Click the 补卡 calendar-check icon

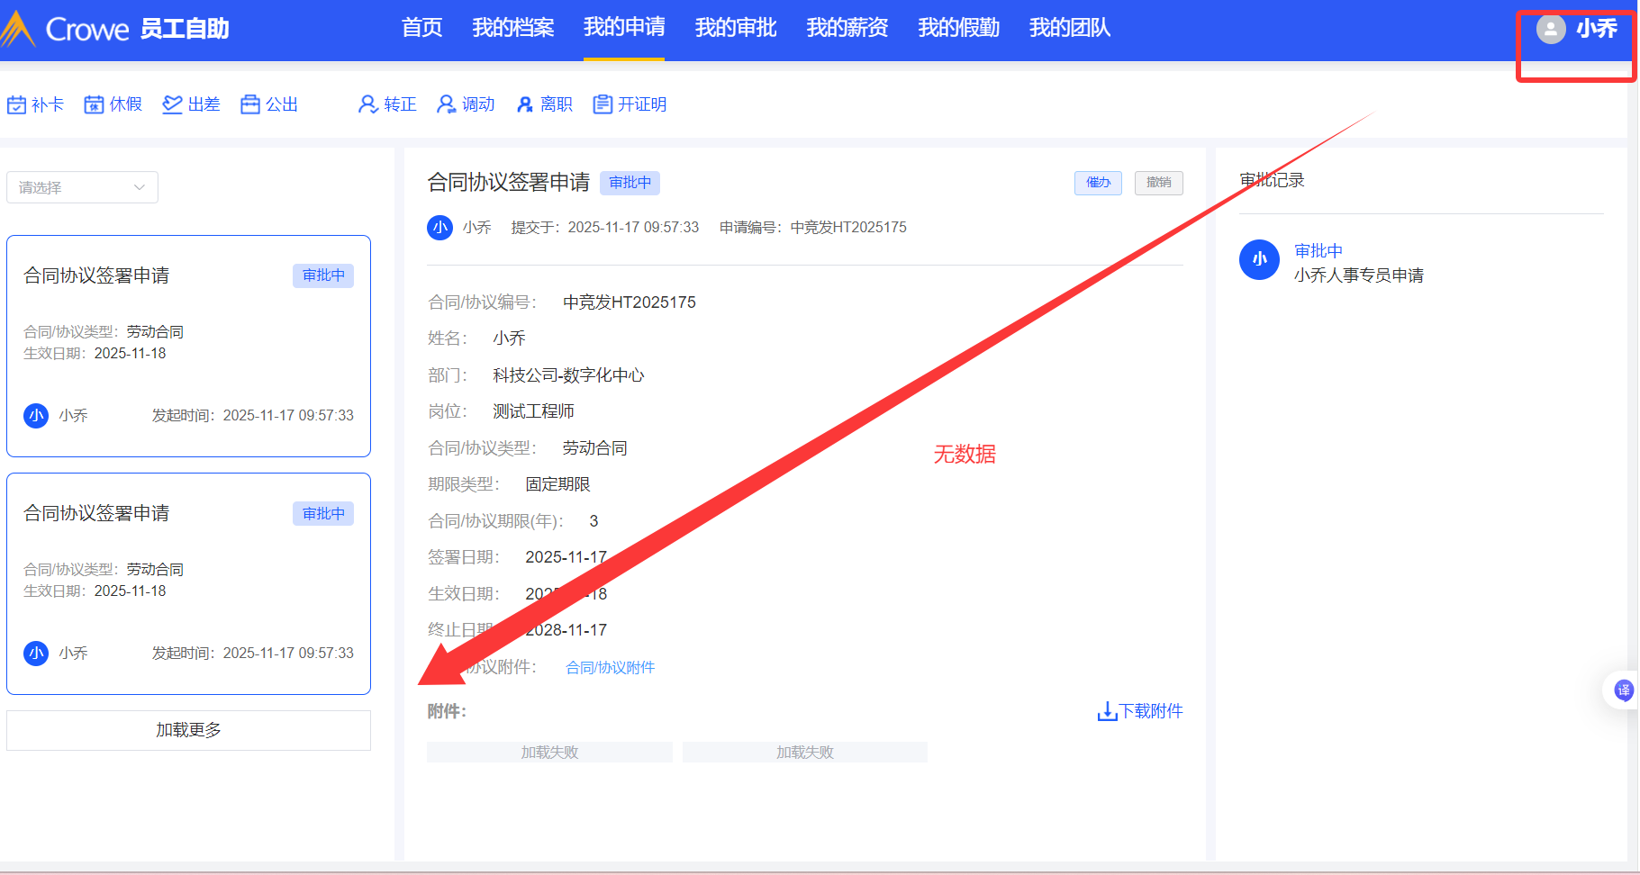click(x=16, y=105)
